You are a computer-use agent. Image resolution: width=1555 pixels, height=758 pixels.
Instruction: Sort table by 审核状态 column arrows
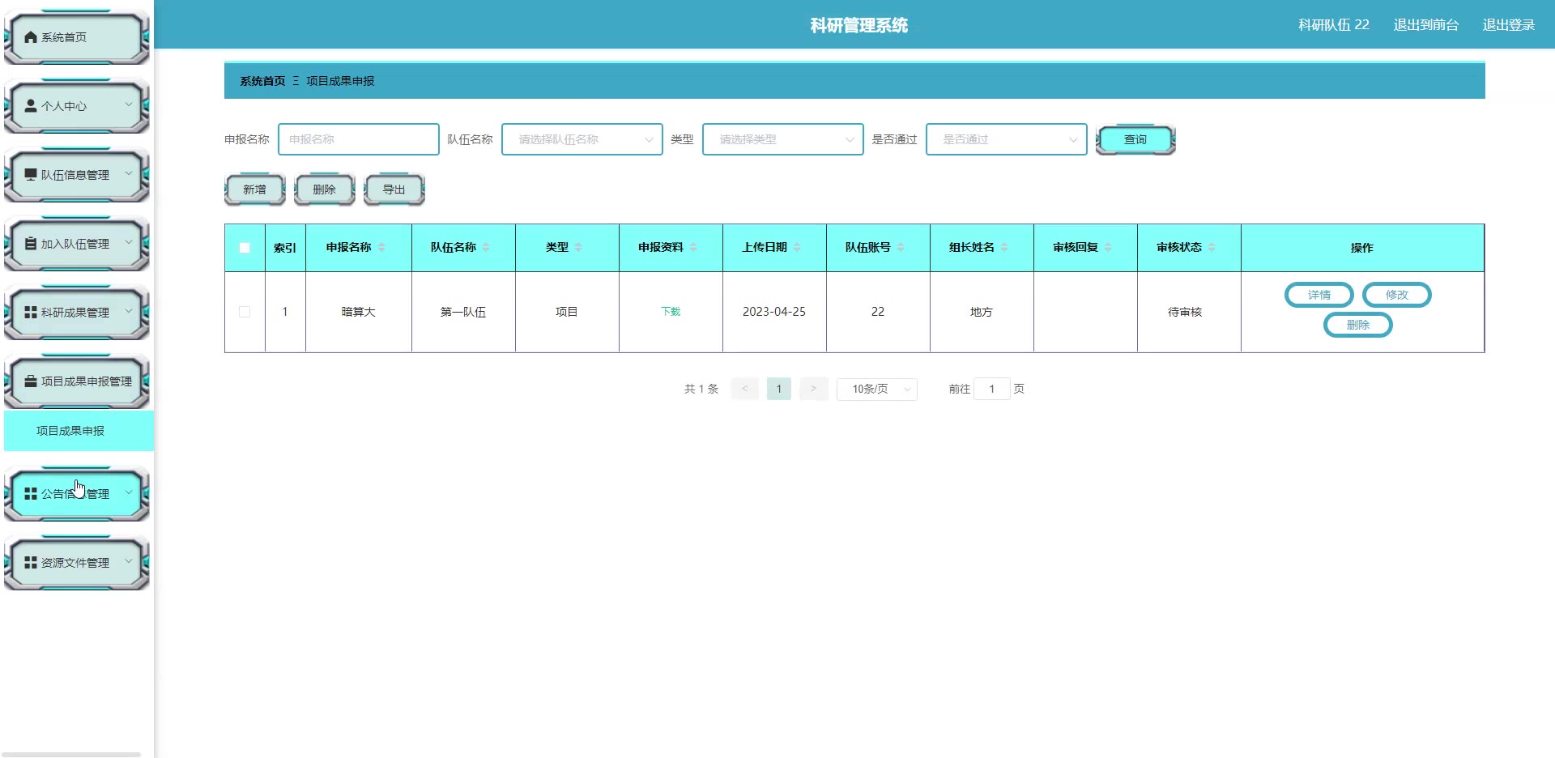(1212, 248)
